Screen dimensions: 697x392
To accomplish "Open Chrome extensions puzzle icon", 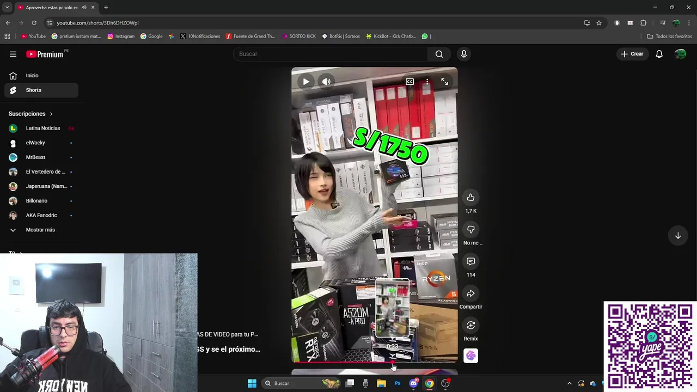I will [x=644, y=23].
